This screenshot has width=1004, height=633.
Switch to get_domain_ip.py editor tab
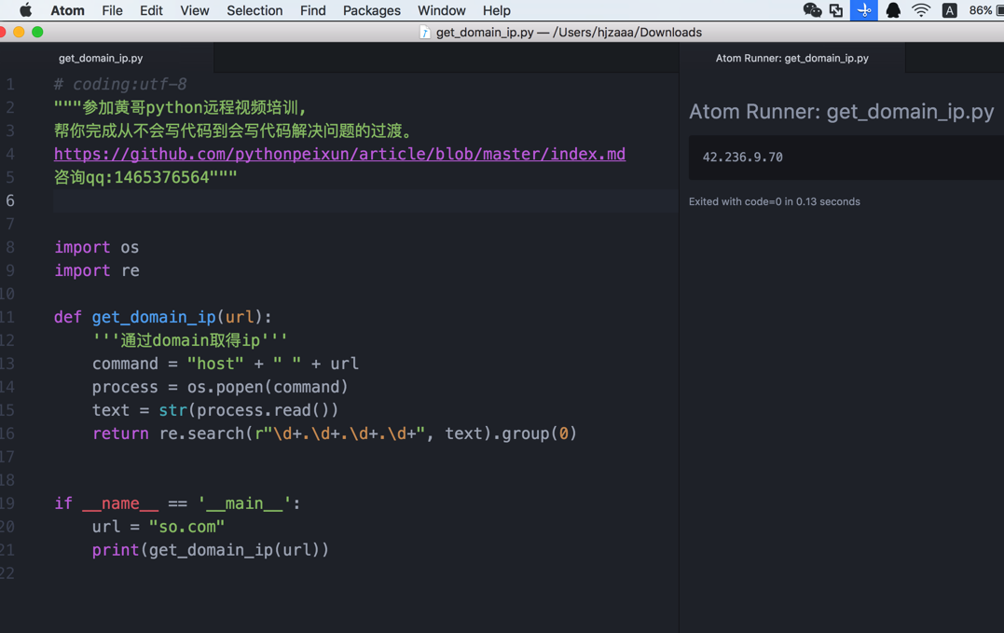pyautogui.click(x=102, y=58)
